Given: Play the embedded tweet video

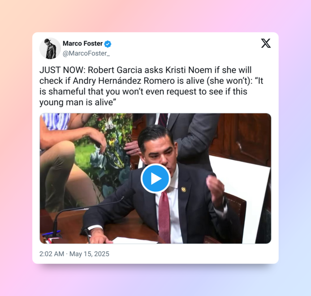Looking at the screenshot, I should click(x=155, y=178).
